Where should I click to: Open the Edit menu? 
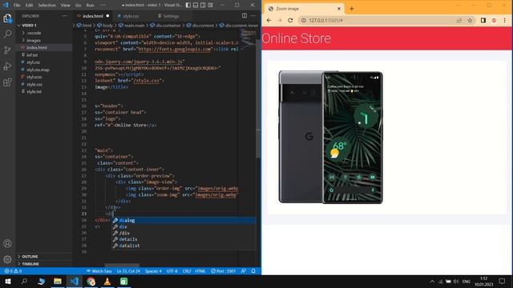29,6
